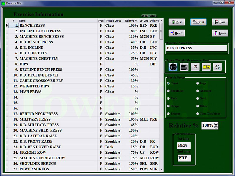The image size is (235, 176).
Task: Click the Muscle Group column header
Action: click(x=114, y=21)
